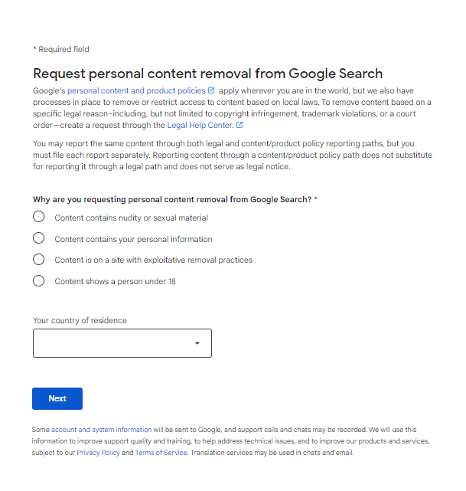Select 'Content contains nudity or sexual material' radio
The image size is (466, 491).
[x=38, y=217]
